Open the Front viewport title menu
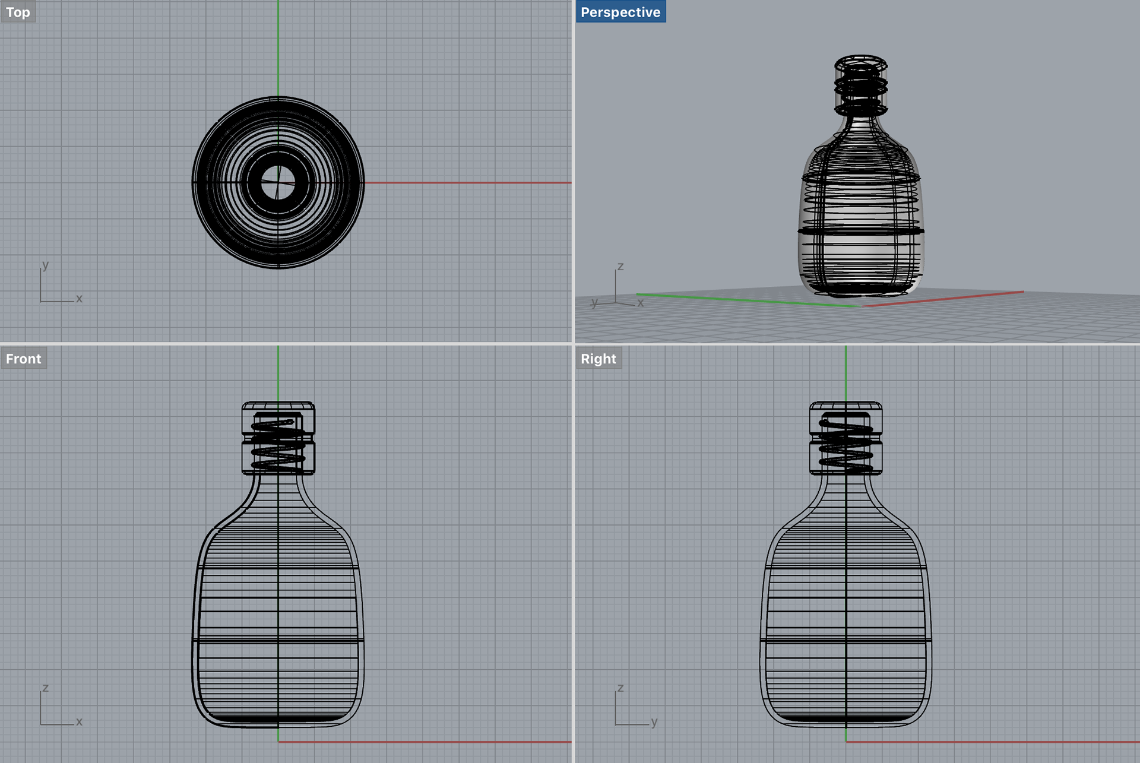 pyautogui.click(x=24, y=359)
